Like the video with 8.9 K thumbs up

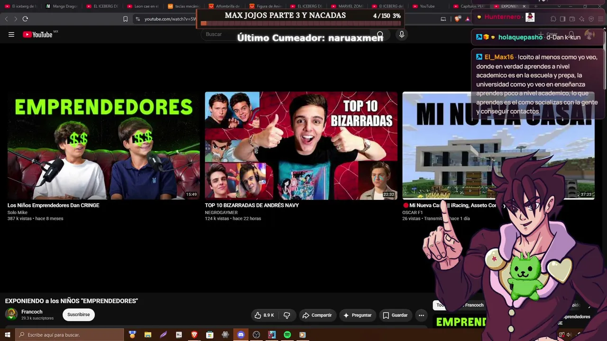click(x=264, y=315)
